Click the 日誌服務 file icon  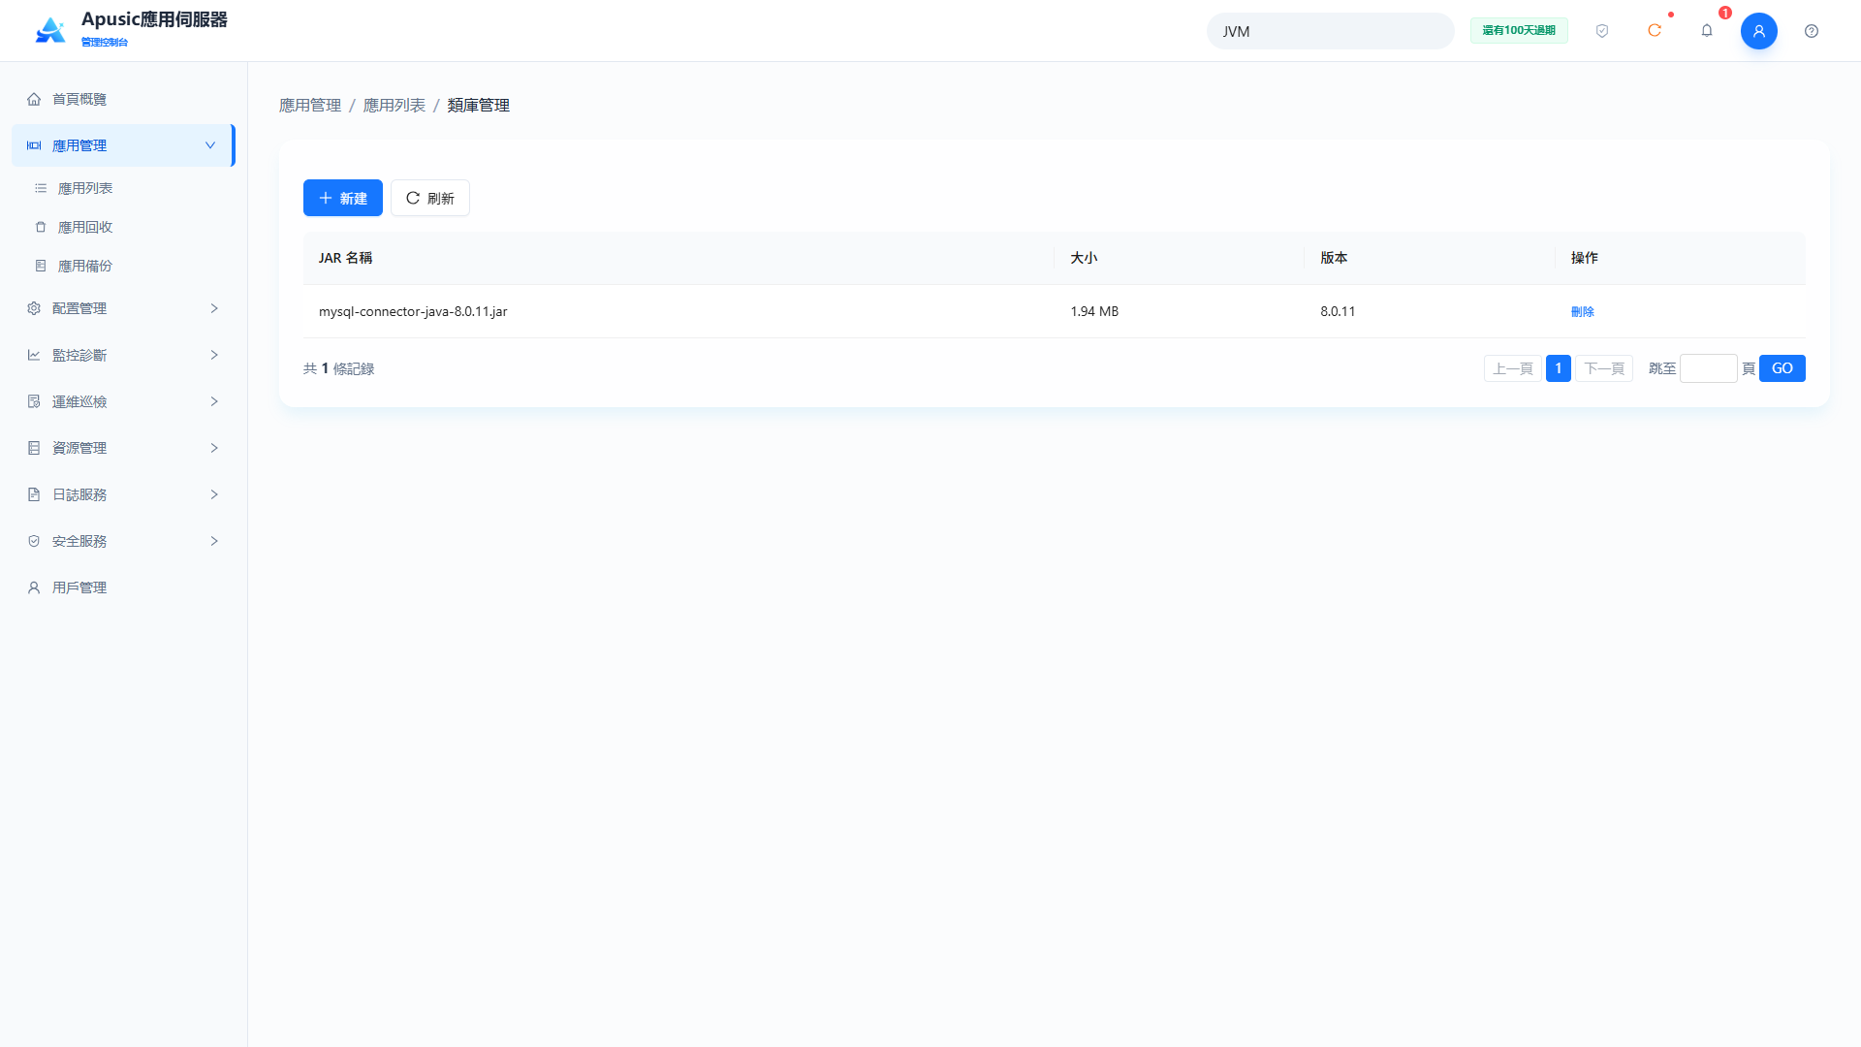tap(34, 494)
